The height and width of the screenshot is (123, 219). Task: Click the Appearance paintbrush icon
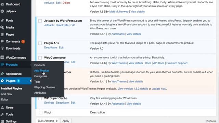2,74
